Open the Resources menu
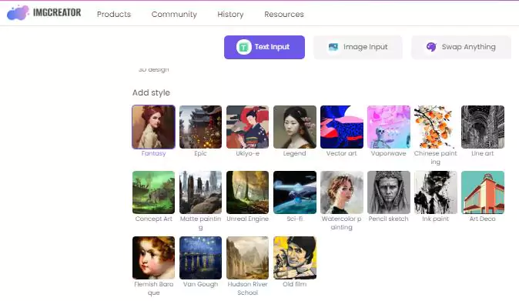The image size is (519, 301). (x=284, y=14)
